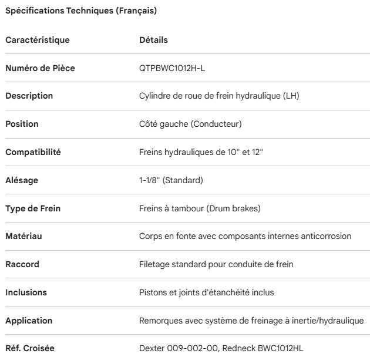The width and height of the screenshot is (370, 357).
Task: Click the 'Application' row label
Action: (x=29, y=321)
